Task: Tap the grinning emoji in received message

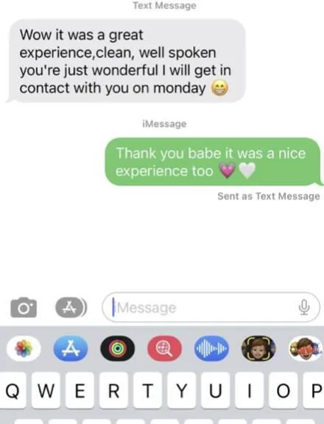Action: (219, 88)
